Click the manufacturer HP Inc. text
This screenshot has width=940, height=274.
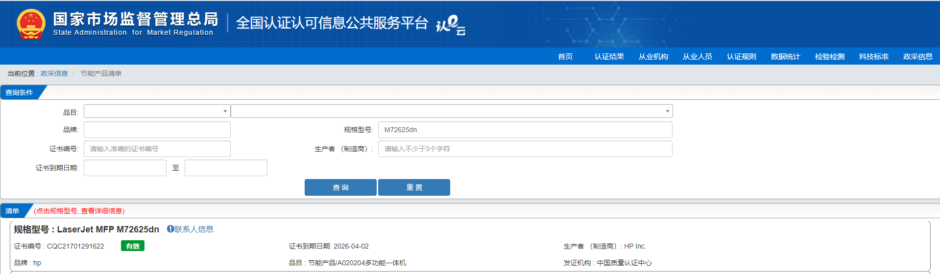[x=635, y=246]
